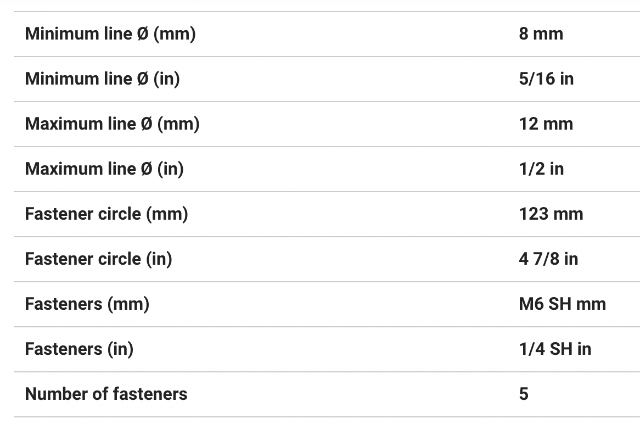Click the 'Minimum line Ø (in)' label

coord(103,79)
